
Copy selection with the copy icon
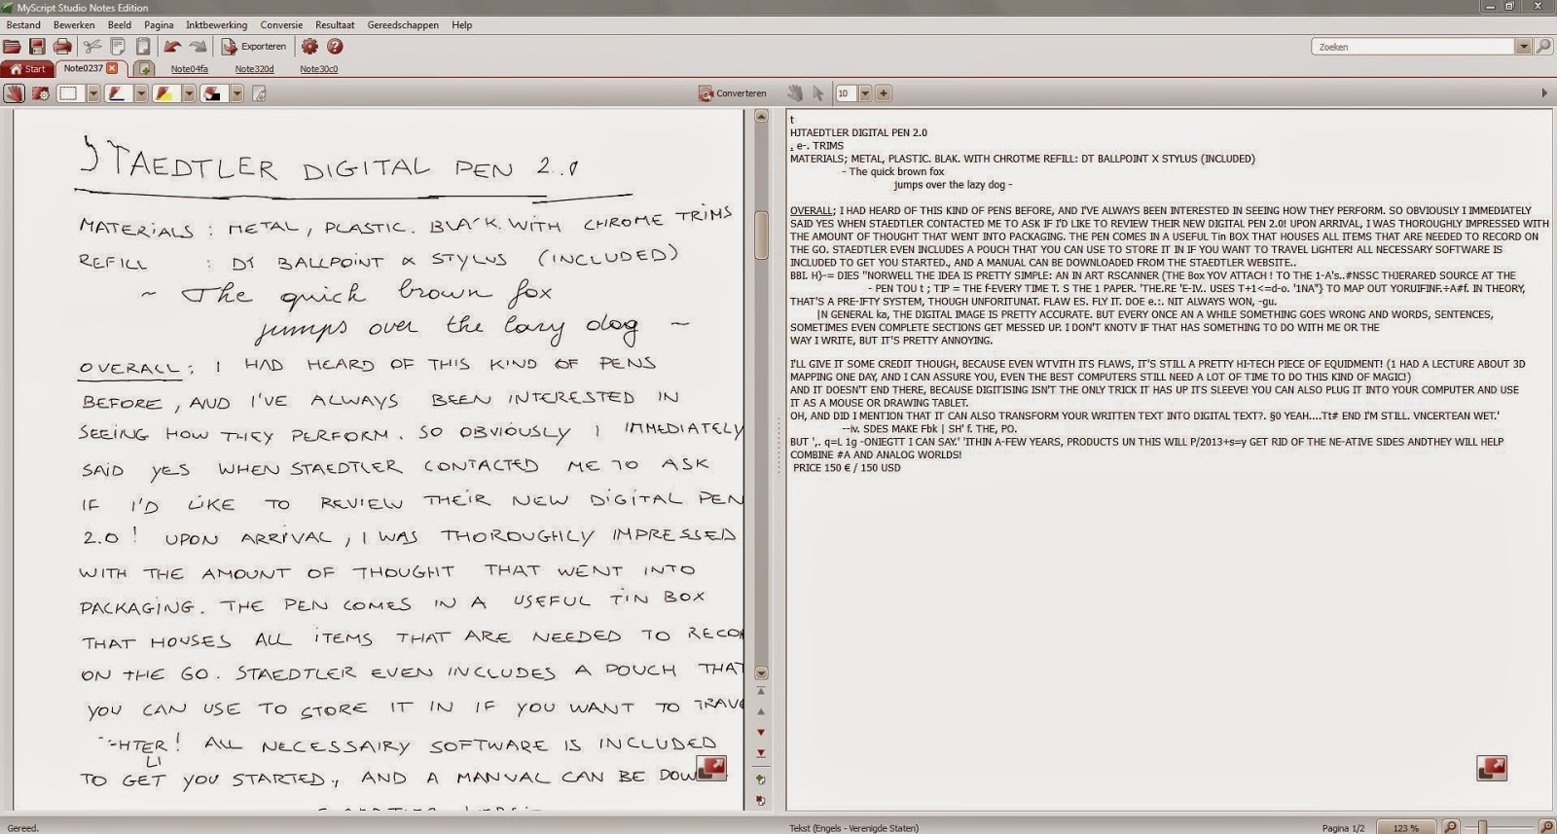(x=118, y=47)
